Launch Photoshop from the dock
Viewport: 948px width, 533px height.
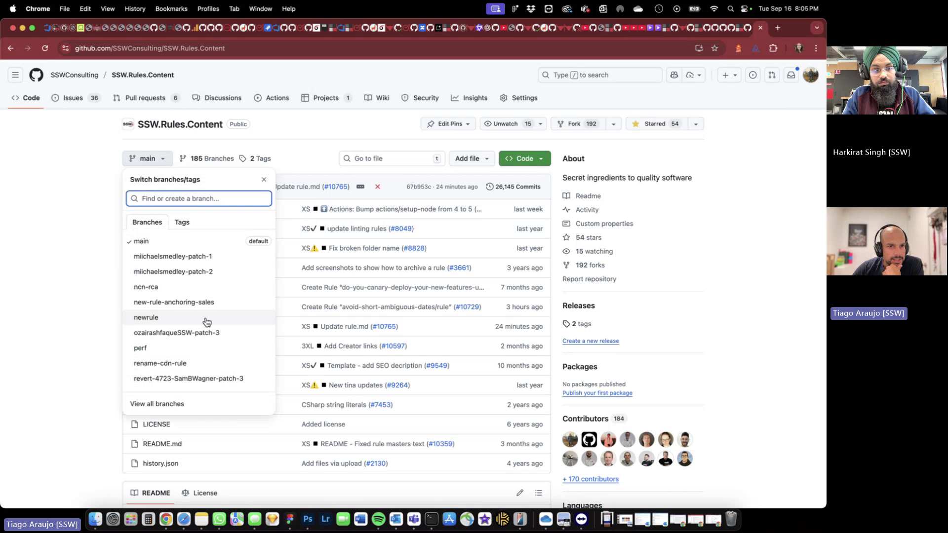pos(308,519)
